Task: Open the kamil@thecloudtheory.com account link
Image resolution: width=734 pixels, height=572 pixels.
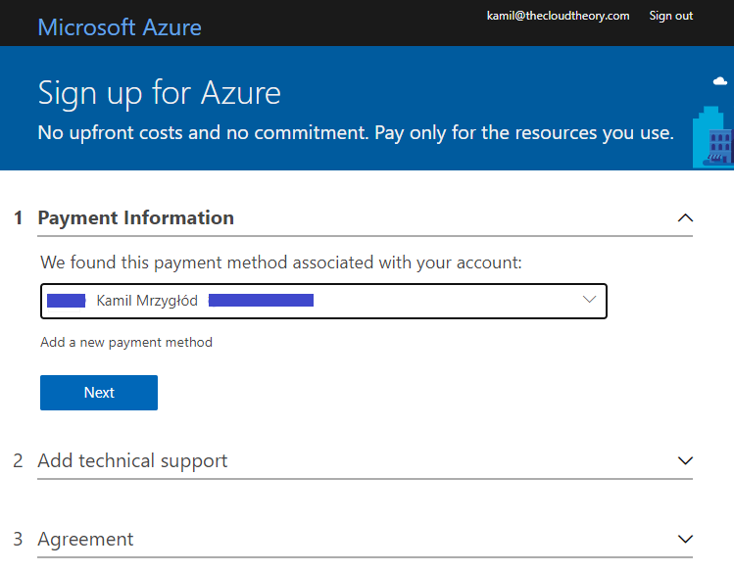Action: (x=558, y=16)
